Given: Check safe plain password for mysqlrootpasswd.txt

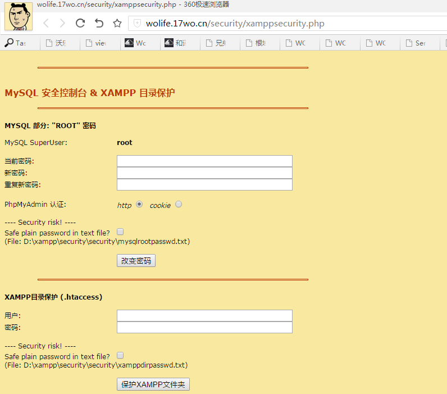Looking at the screenshot, I should coord(120,232).
